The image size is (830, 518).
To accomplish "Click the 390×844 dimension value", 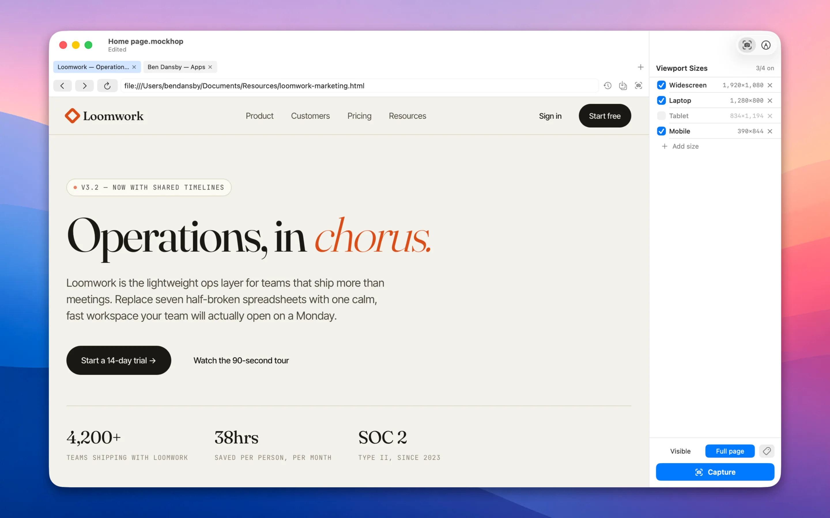I will coord(750,132).
